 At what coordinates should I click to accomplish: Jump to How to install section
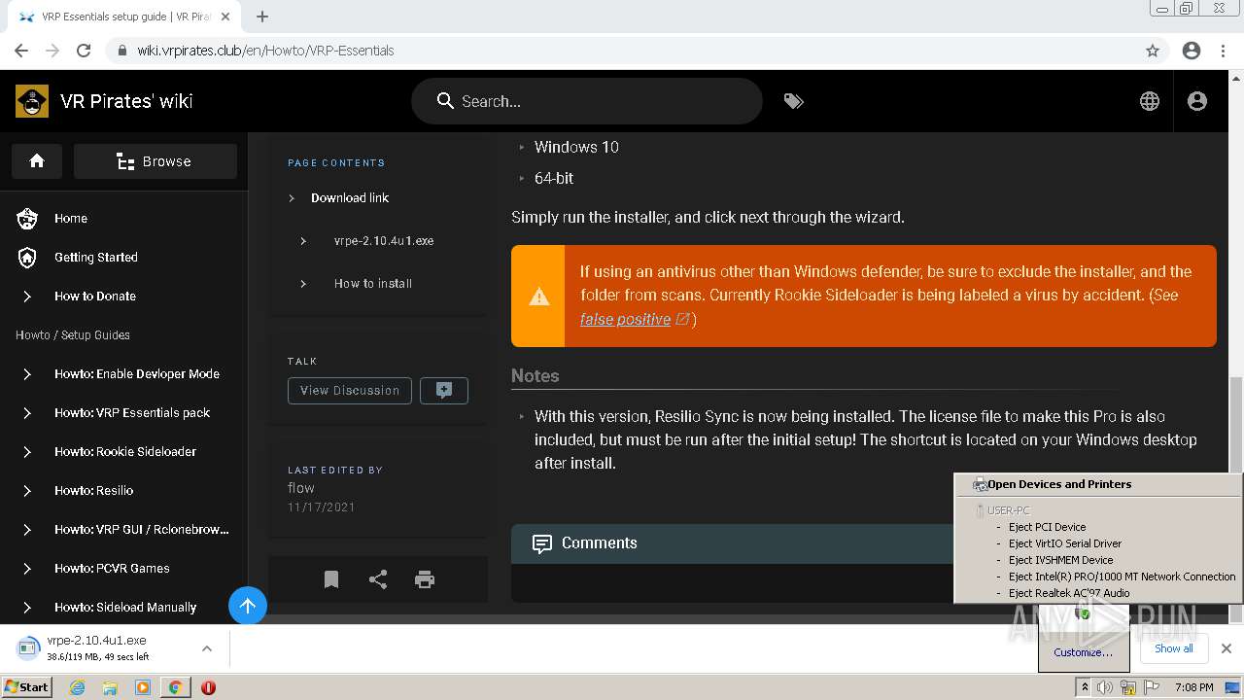[373, 284]
